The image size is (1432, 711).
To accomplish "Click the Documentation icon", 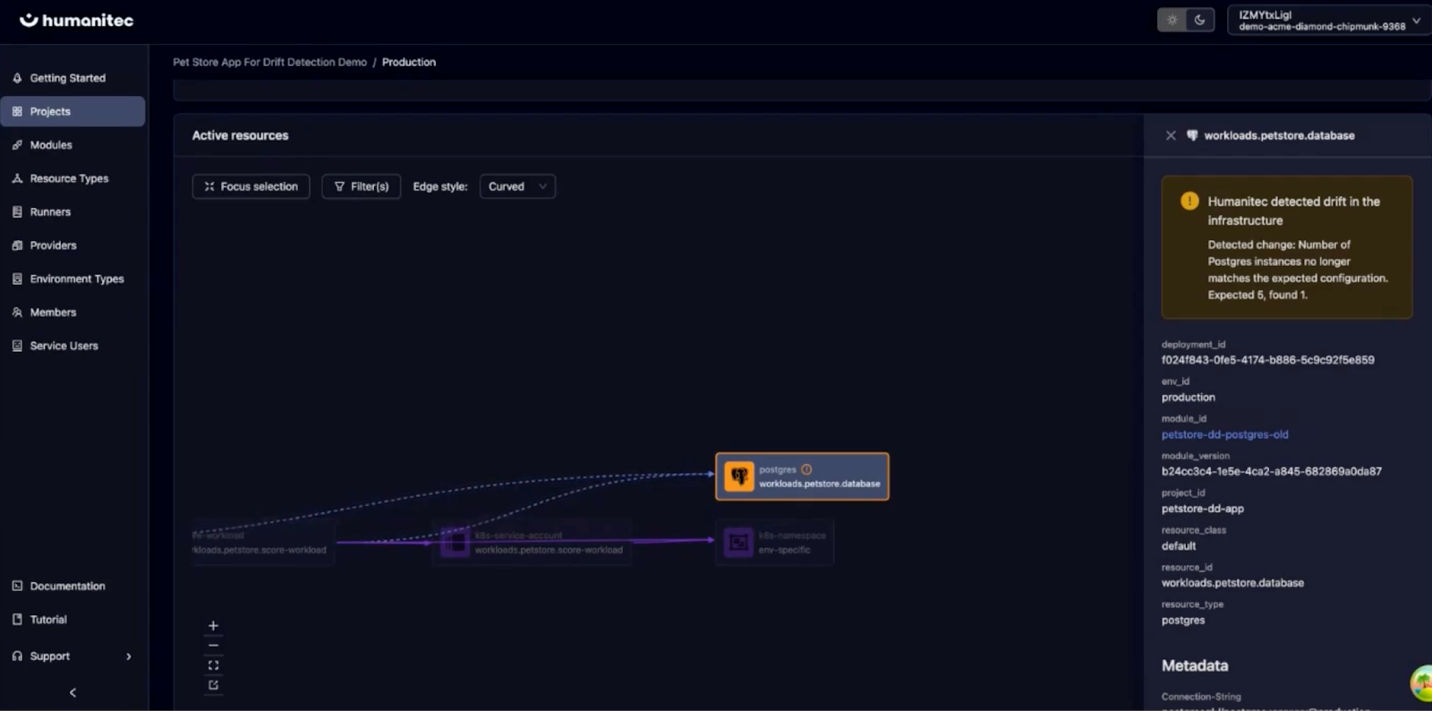I will click(17, 586).
